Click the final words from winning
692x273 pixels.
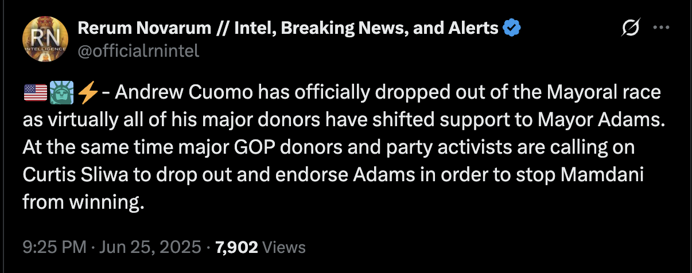pyautogui.click(x=82, y=202)
